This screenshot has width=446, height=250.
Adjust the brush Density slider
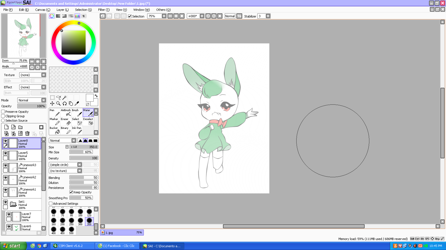84,158
